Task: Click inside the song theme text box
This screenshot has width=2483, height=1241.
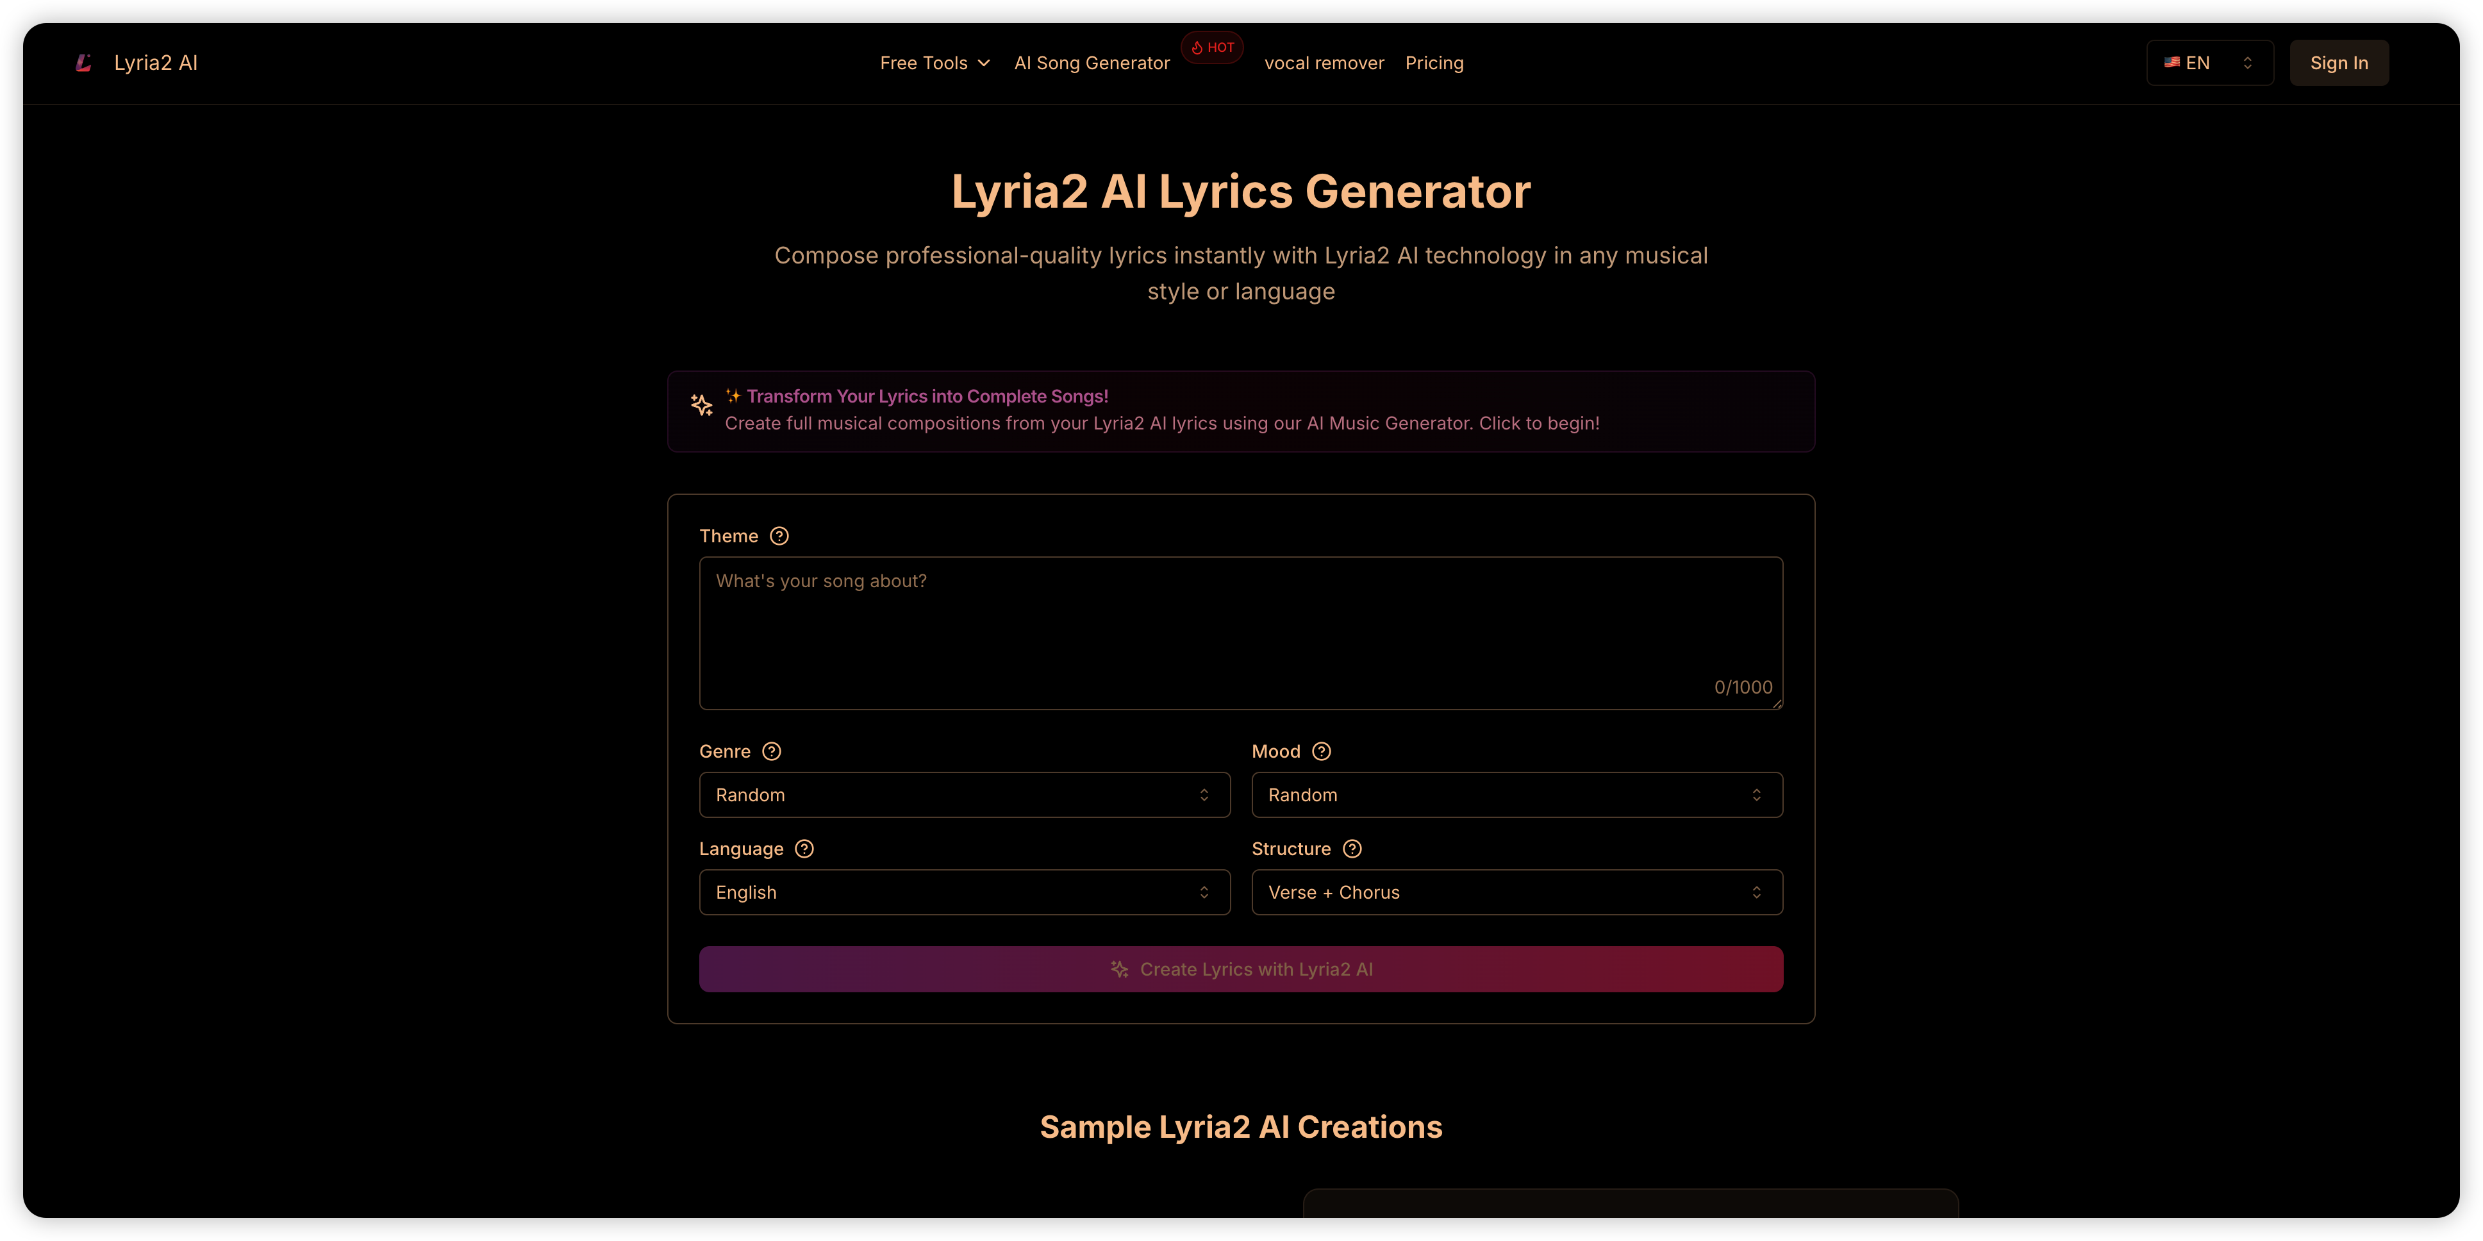Action: [x=1240, y=631]
